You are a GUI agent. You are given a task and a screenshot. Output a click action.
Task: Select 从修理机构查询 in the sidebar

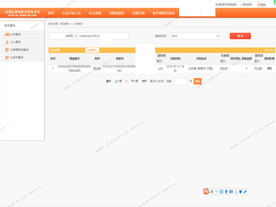[x=22, y=50]
